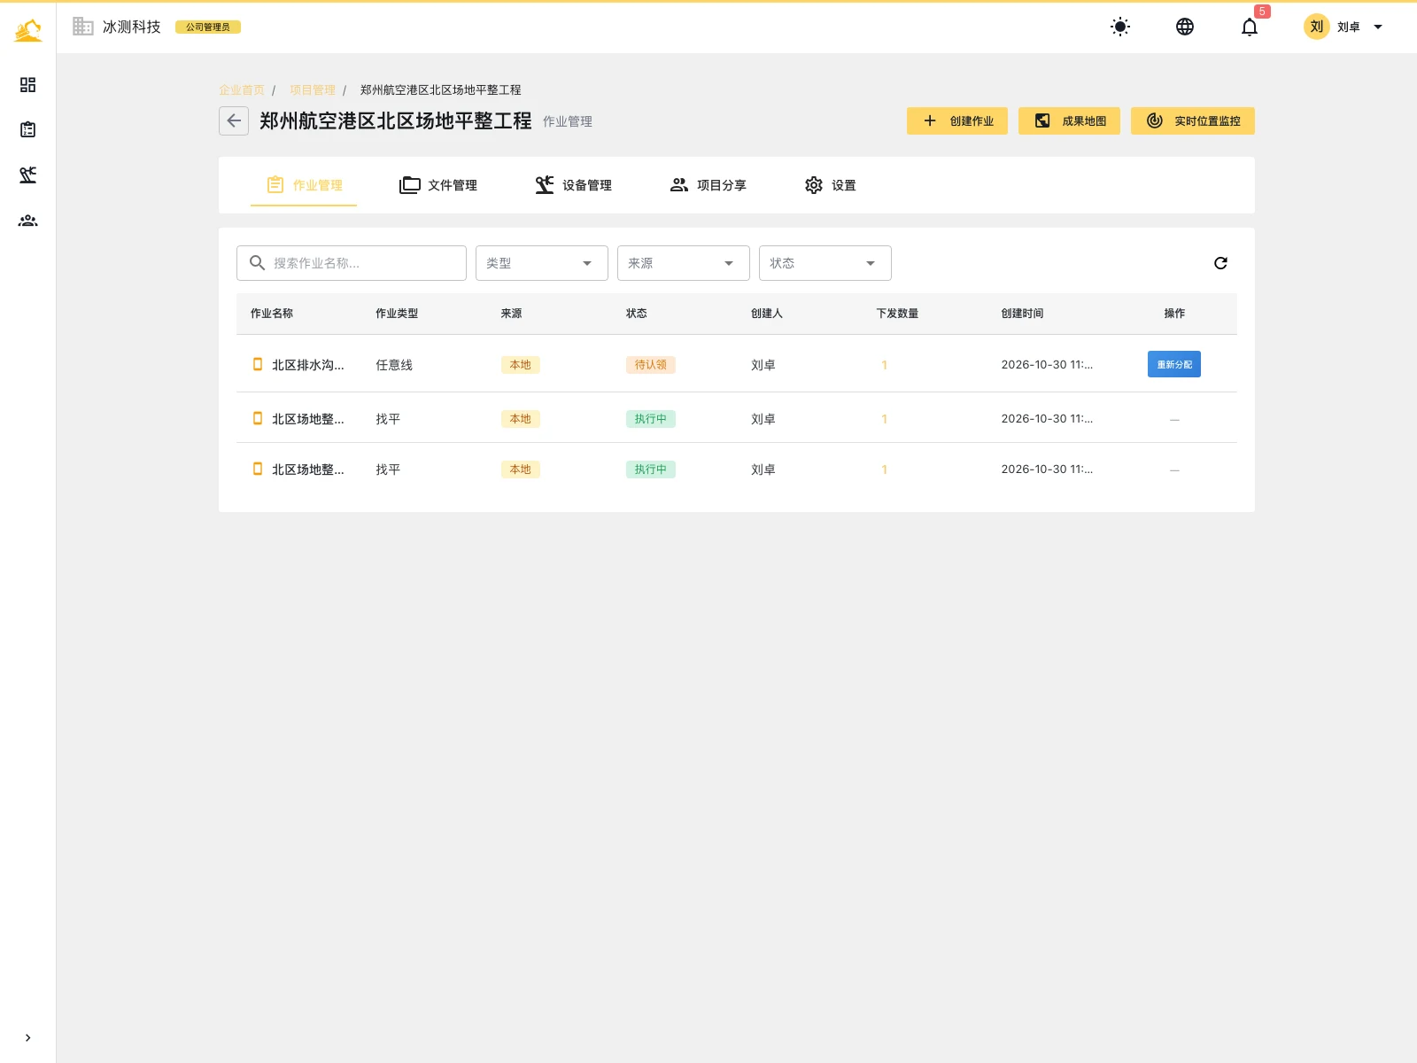Switch to 设置 tab
The image size is (1417, 1063).
830,185
